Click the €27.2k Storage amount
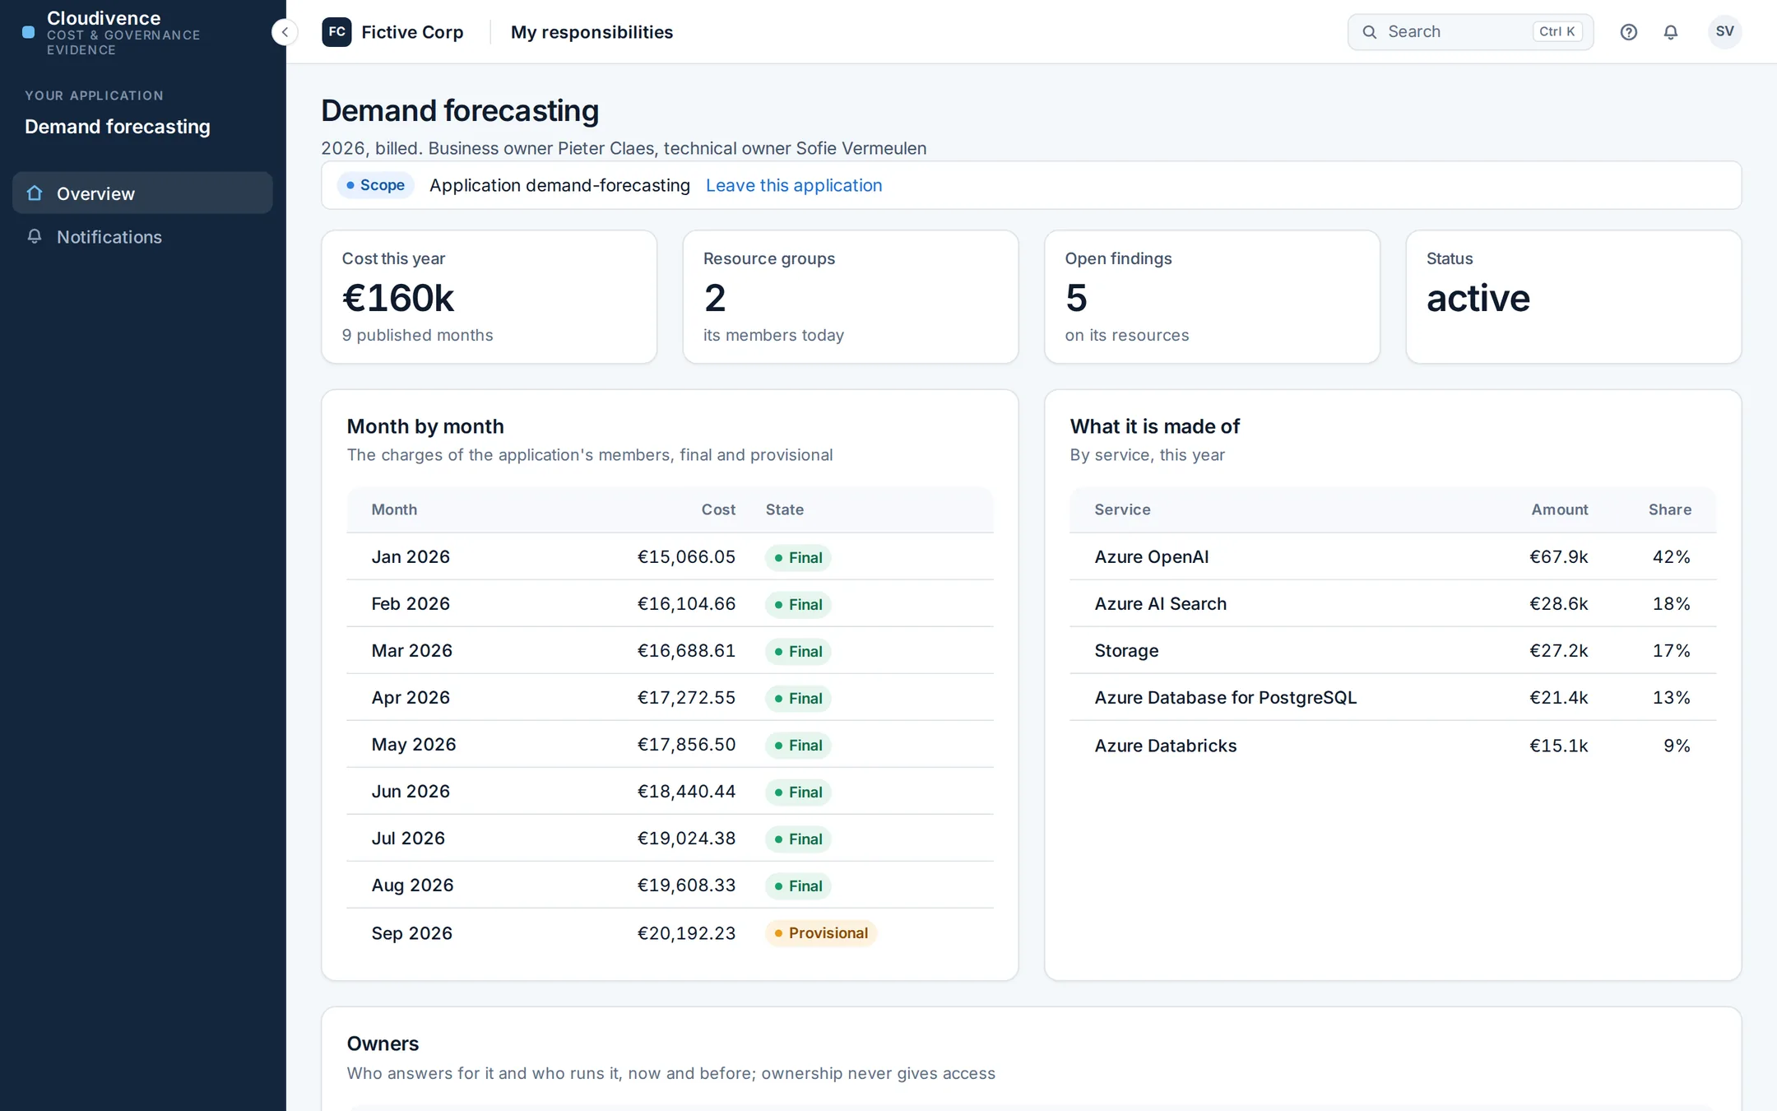 coord(1558,650)
